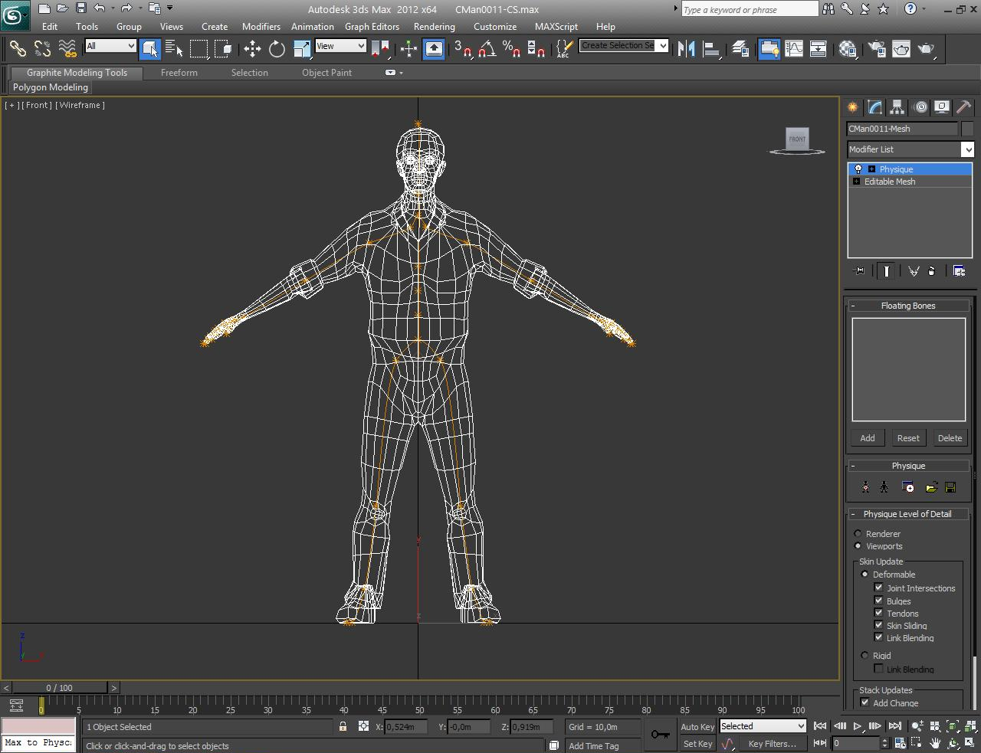Image resolution: width=981 pixels, height=753 pixels.
Task: Open the Material Editor
Action: coord(848,49)
